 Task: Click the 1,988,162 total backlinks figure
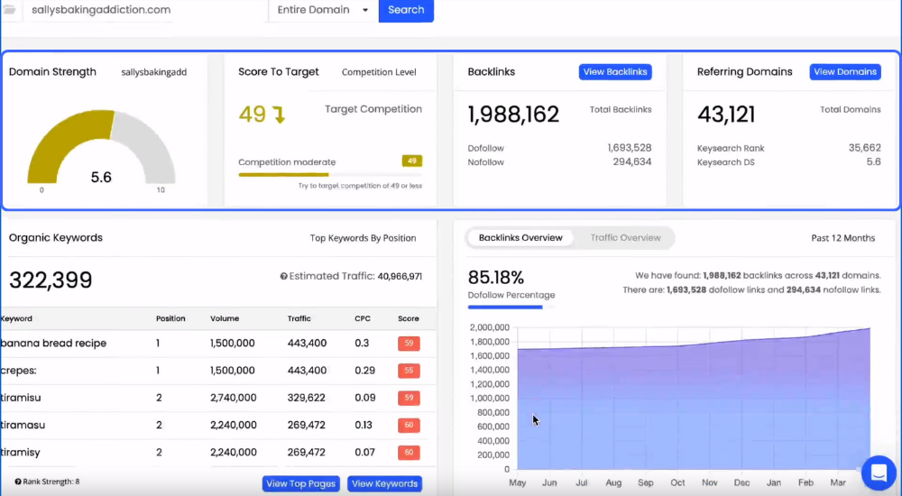tap(513, 115)
